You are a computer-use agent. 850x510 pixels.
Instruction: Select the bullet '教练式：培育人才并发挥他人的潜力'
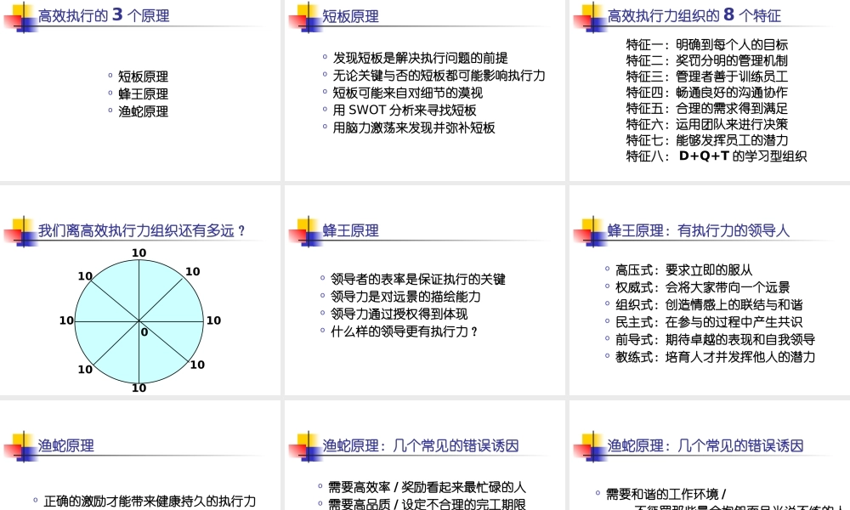[x=715, y=357]
